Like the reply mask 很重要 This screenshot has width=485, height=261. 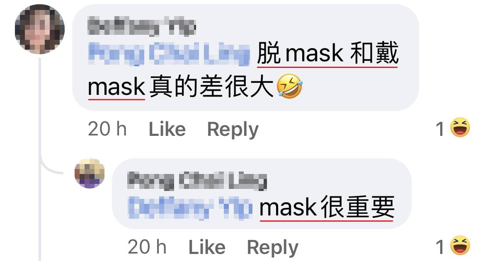[x=207, y=247]
